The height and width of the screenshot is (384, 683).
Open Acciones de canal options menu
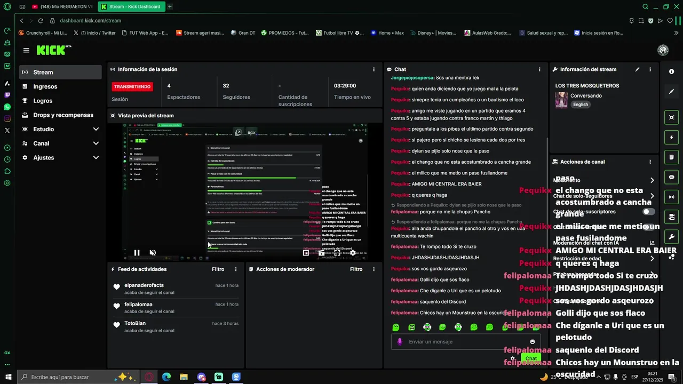point(650,162)
